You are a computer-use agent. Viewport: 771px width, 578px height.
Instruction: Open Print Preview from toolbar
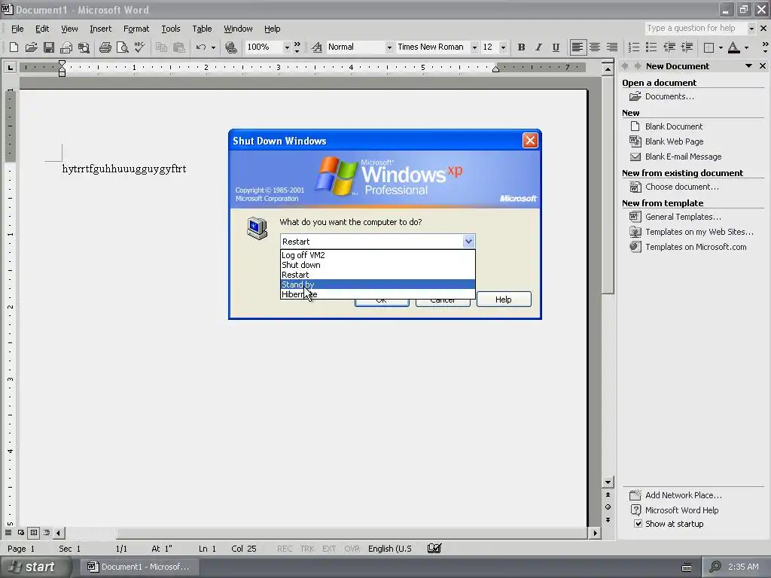coord(123,47)
